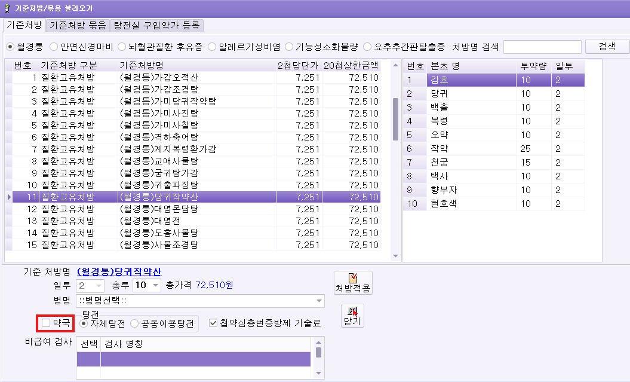Select the 천궁 herb row

point(494,163)
